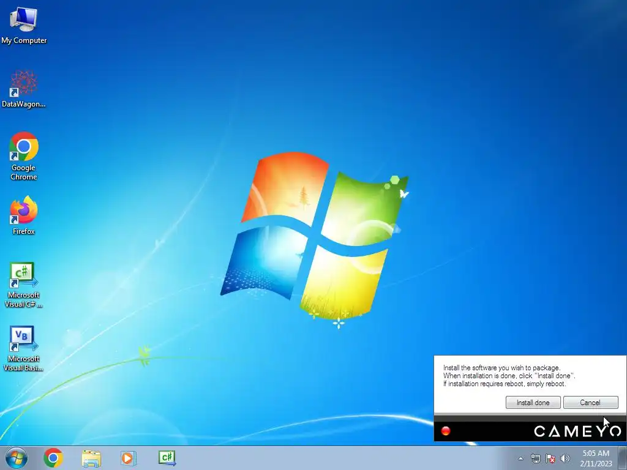Open Windows Media Player from the taskbar

click(x=129, y=458)
